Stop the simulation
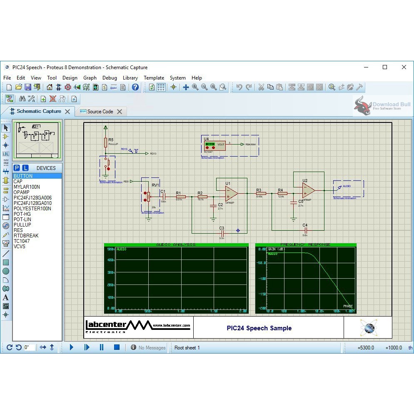This screenshot has width=414, height=414. pyautogui.click(x=117, y=347)
